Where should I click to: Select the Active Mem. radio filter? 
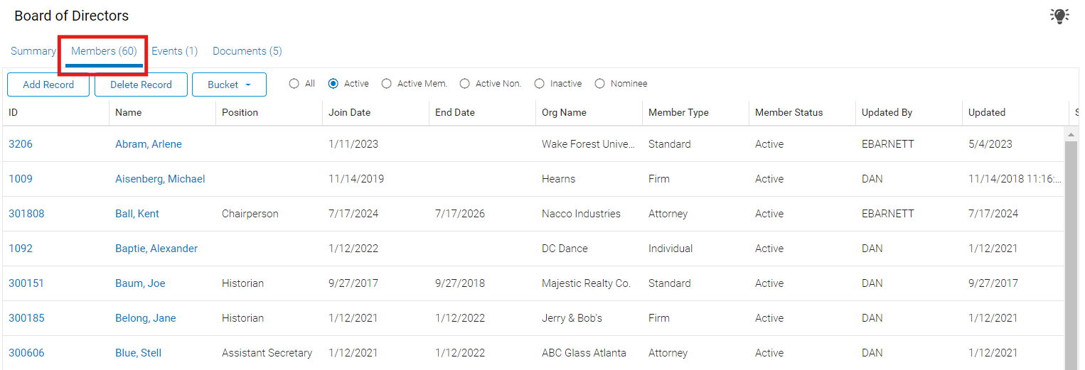point(386,84)
